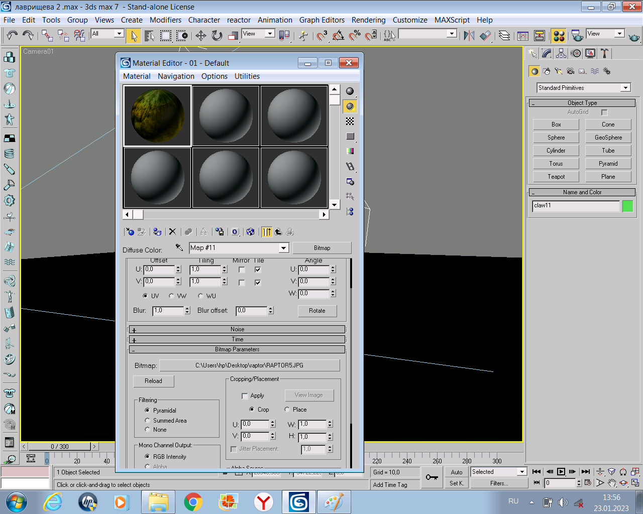Pick material from object eyedropper
The image size is (643, 514).
[179, 247]
